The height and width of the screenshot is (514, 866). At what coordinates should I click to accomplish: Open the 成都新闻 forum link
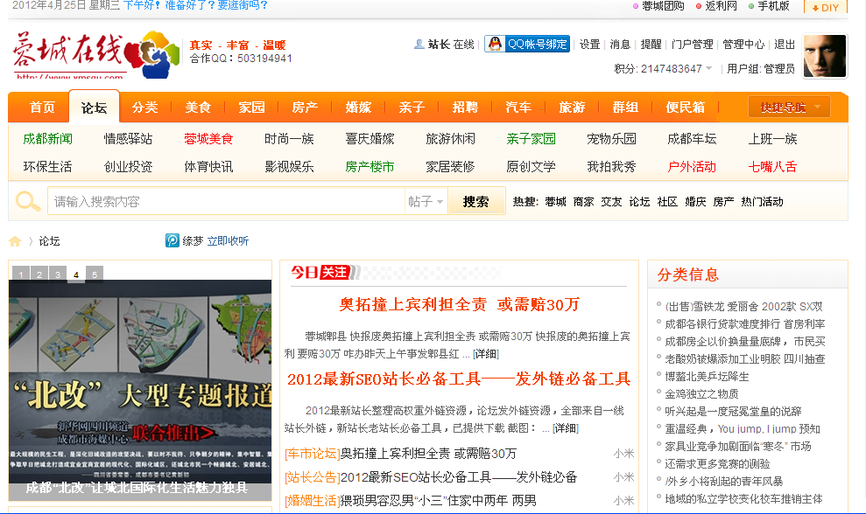pyautogui.click(x=47, y=139)
